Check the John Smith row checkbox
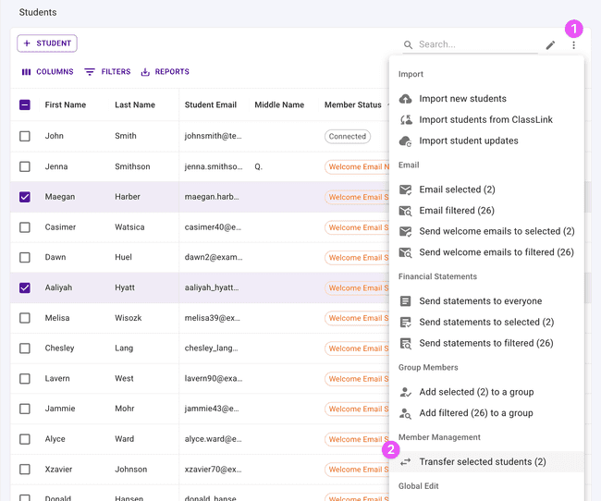601x501 pixels. tap(25, 136)
